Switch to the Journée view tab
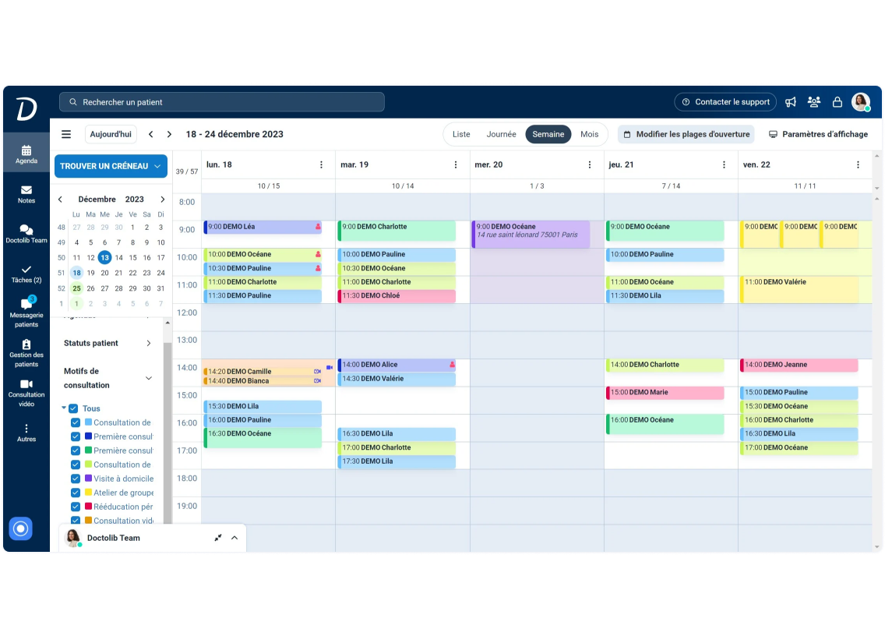The image size is (885, 636). click(x=501, y=134)
